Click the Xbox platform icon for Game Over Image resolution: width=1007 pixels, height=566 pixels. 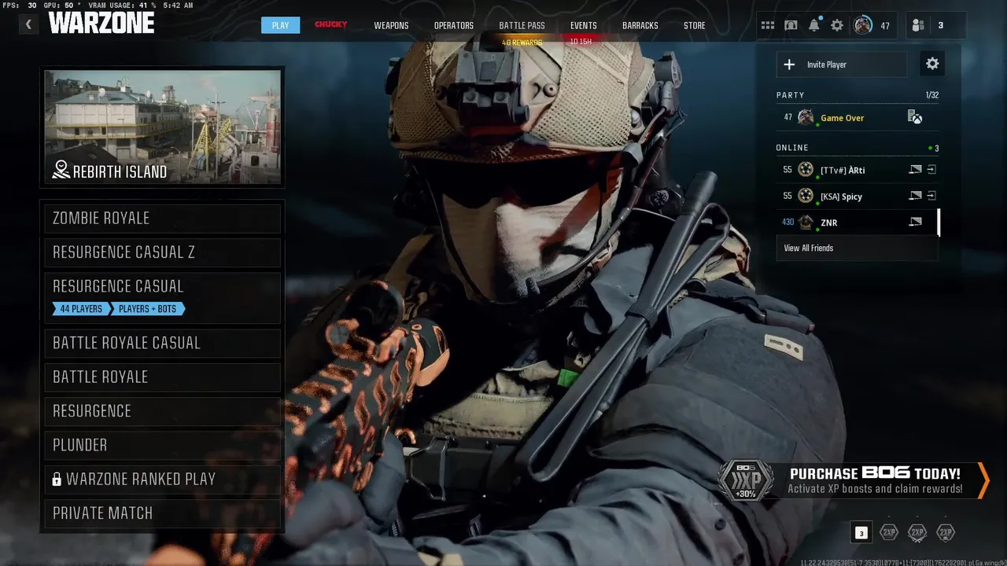click(x=915, y=117)
